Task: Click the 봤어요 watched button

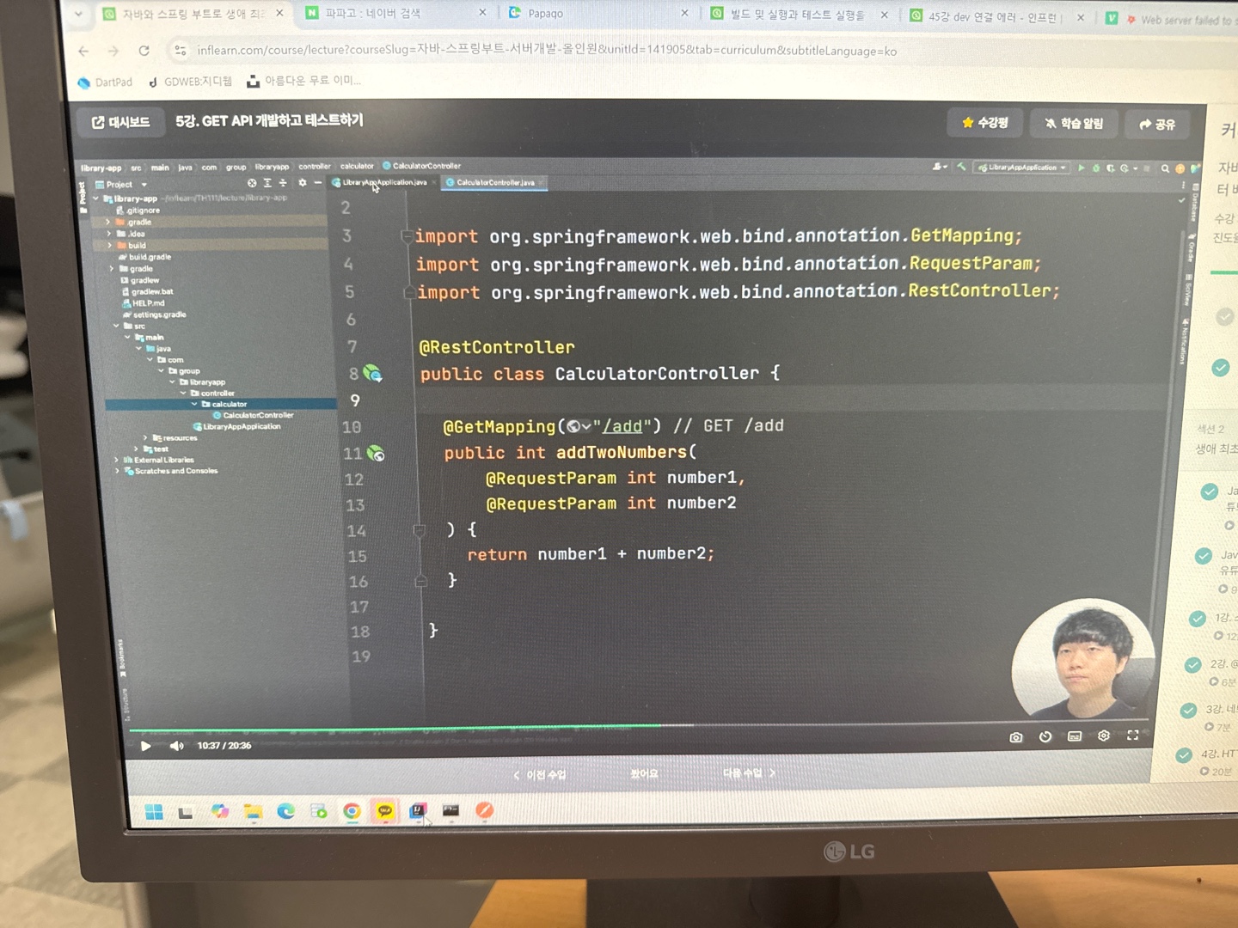Action: 644,773
